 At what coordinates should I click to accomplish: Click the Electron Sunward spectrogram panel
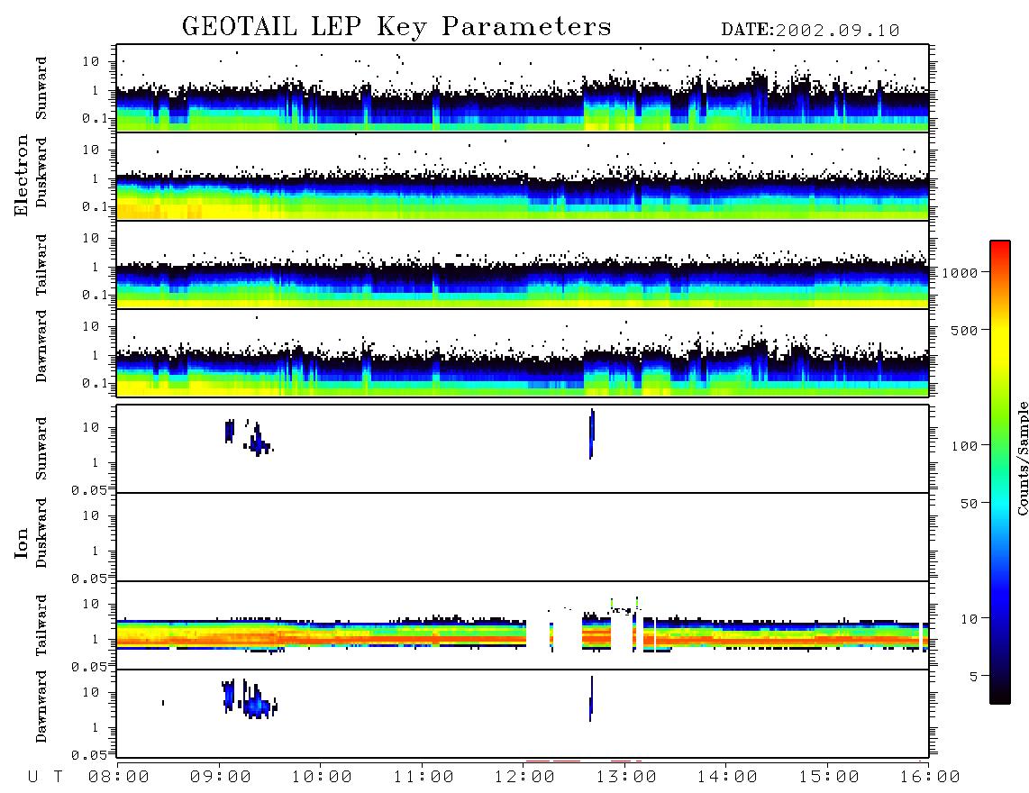point(523,88)
